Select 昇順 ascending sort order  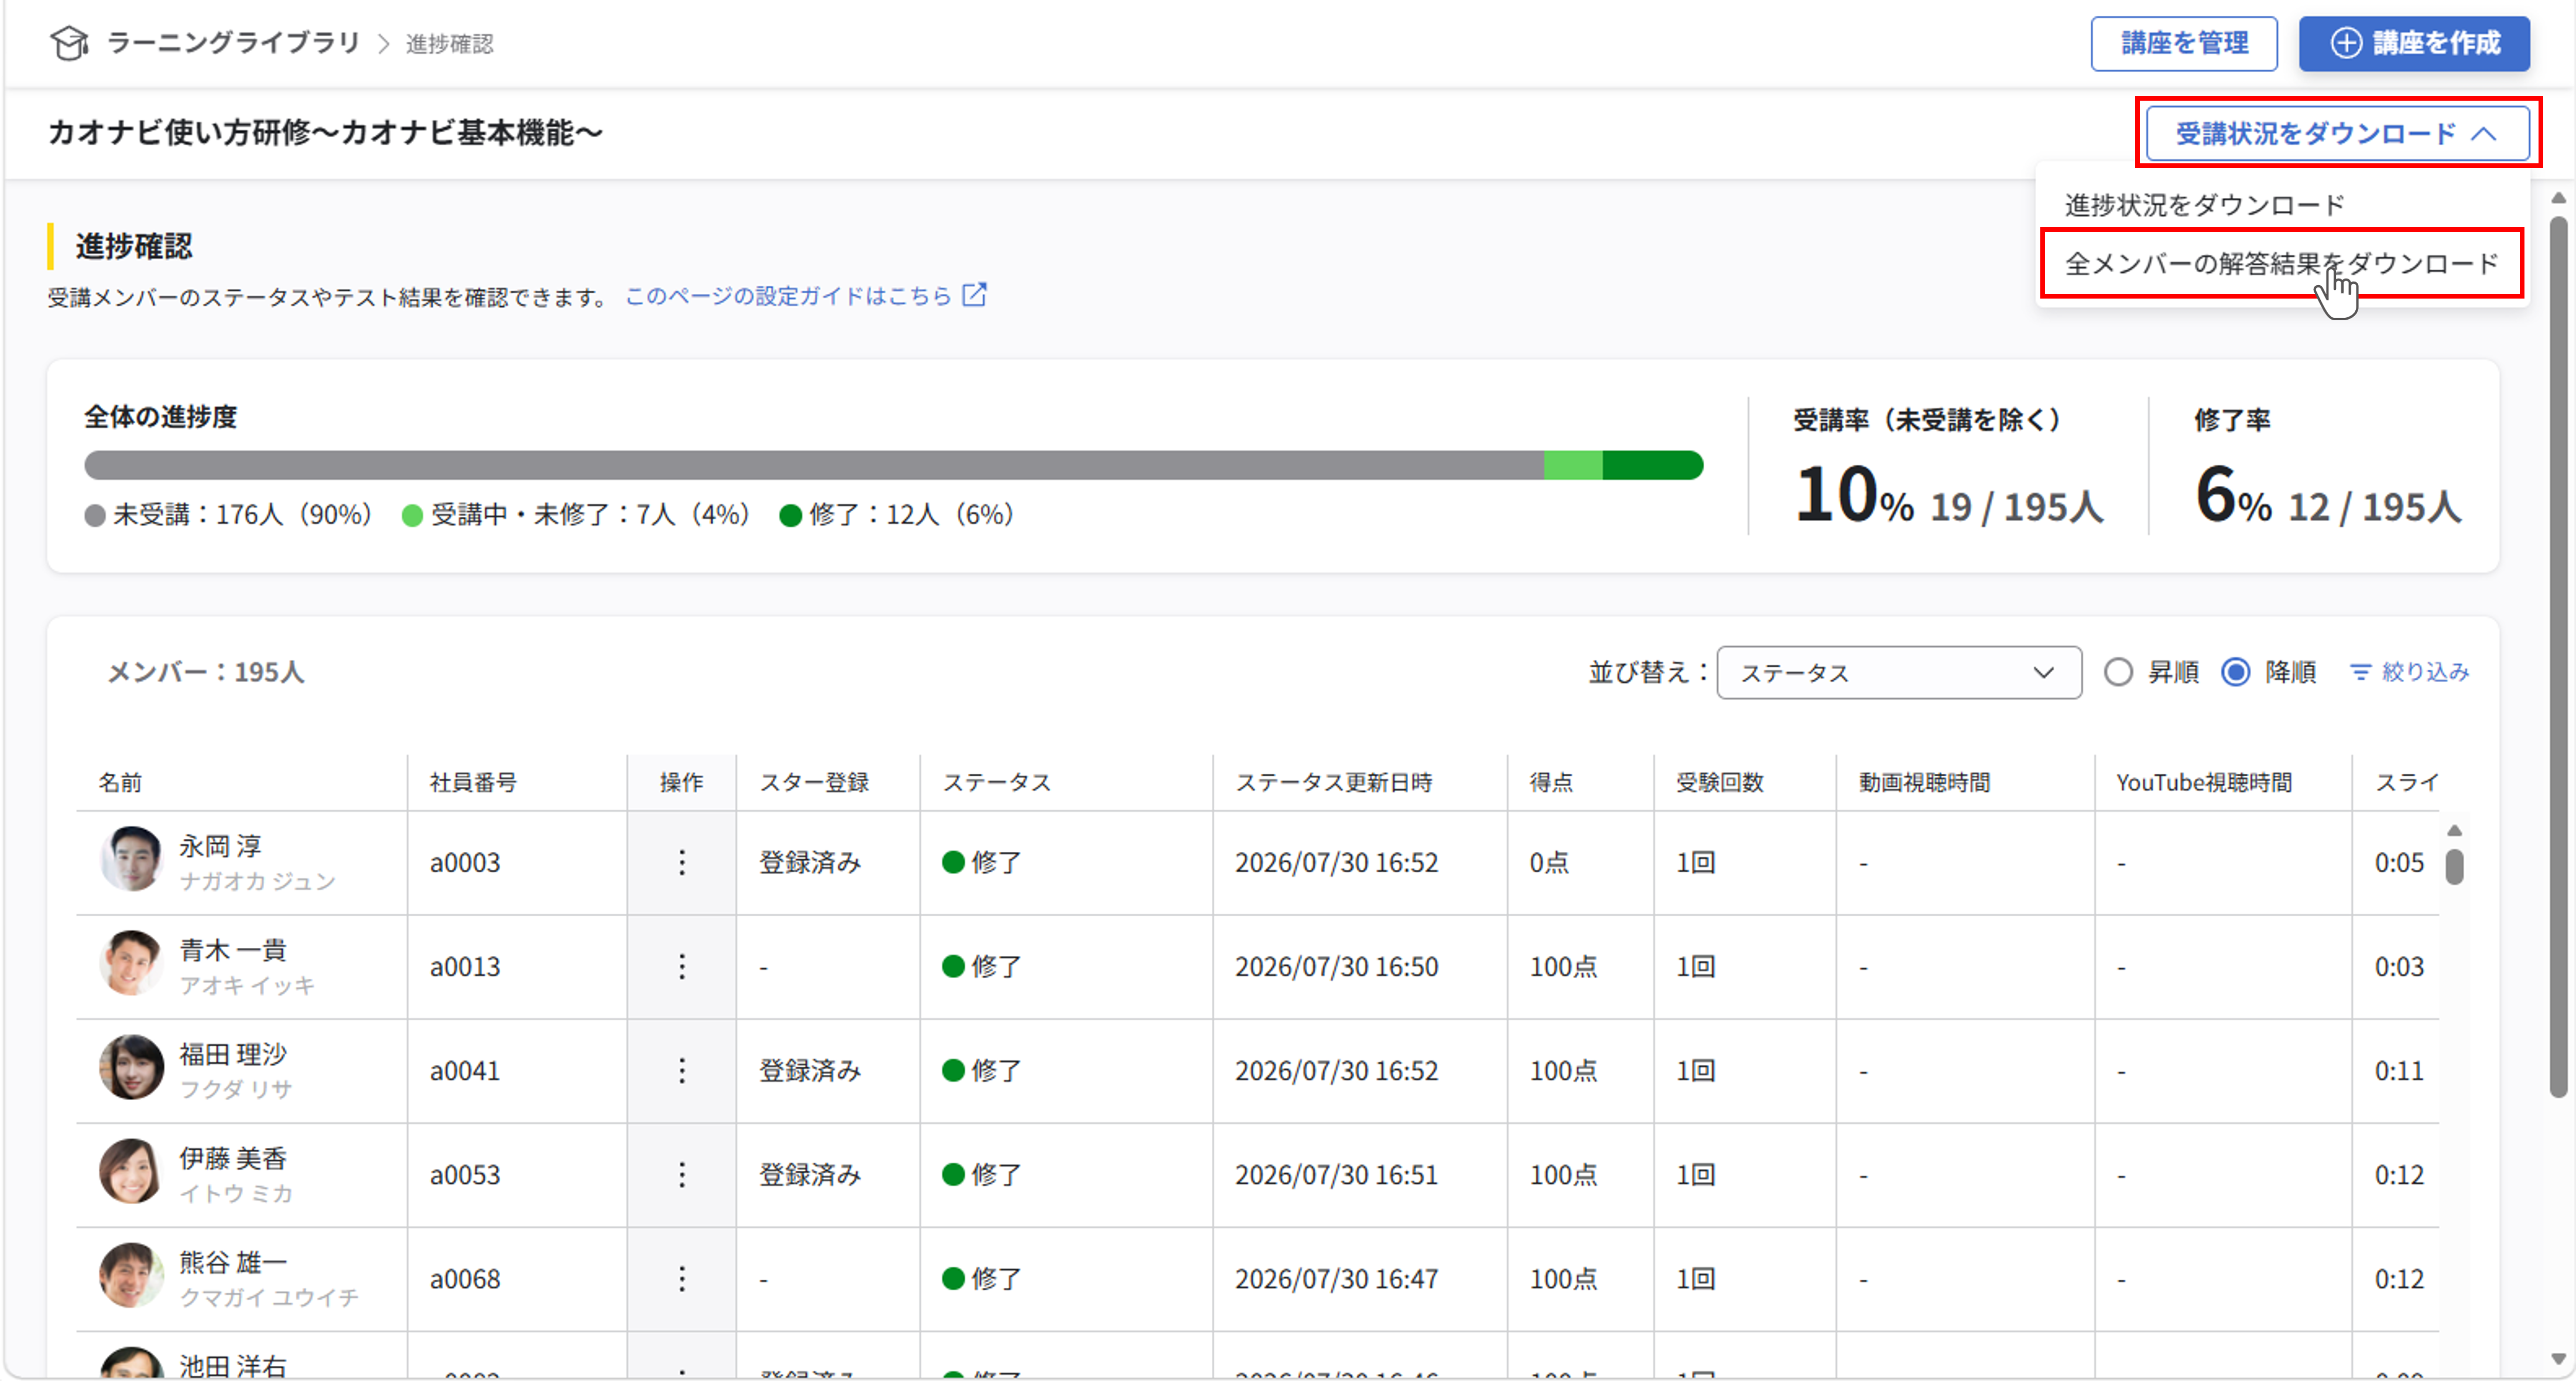click(2118, 672)
